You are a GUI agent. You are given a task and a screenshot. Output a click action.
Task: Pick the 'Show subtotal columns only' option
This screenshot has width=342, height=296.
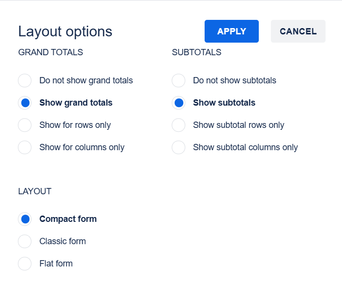pyautogui.click(x=178, y=147)
